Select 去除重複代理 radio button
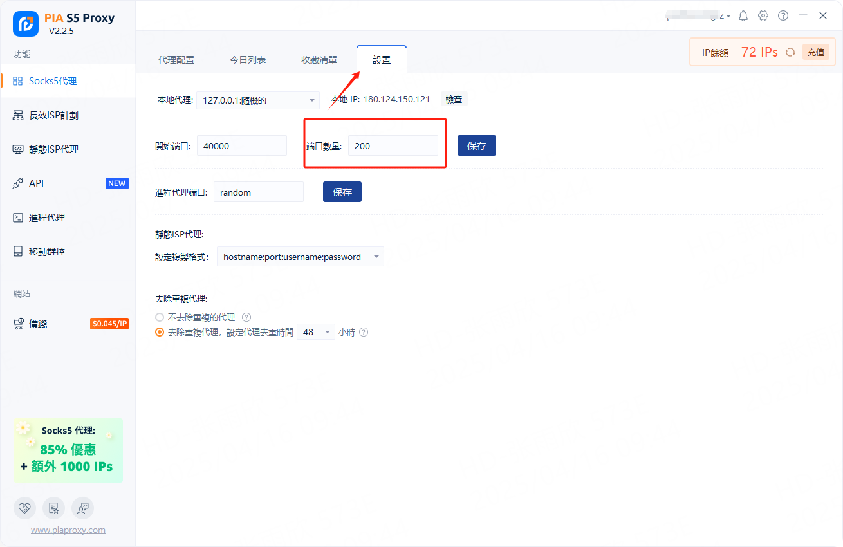Screen dimensions: 843x547 (x=160, y=333)
